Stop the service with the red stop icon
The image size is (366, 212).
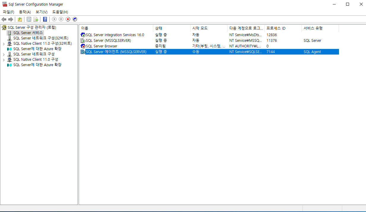pyautogui.click(x=68, y=19)
